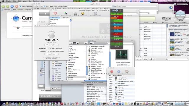189x106 pixels.
Task: Switch to My favorites tab
Action: (66, 18)
